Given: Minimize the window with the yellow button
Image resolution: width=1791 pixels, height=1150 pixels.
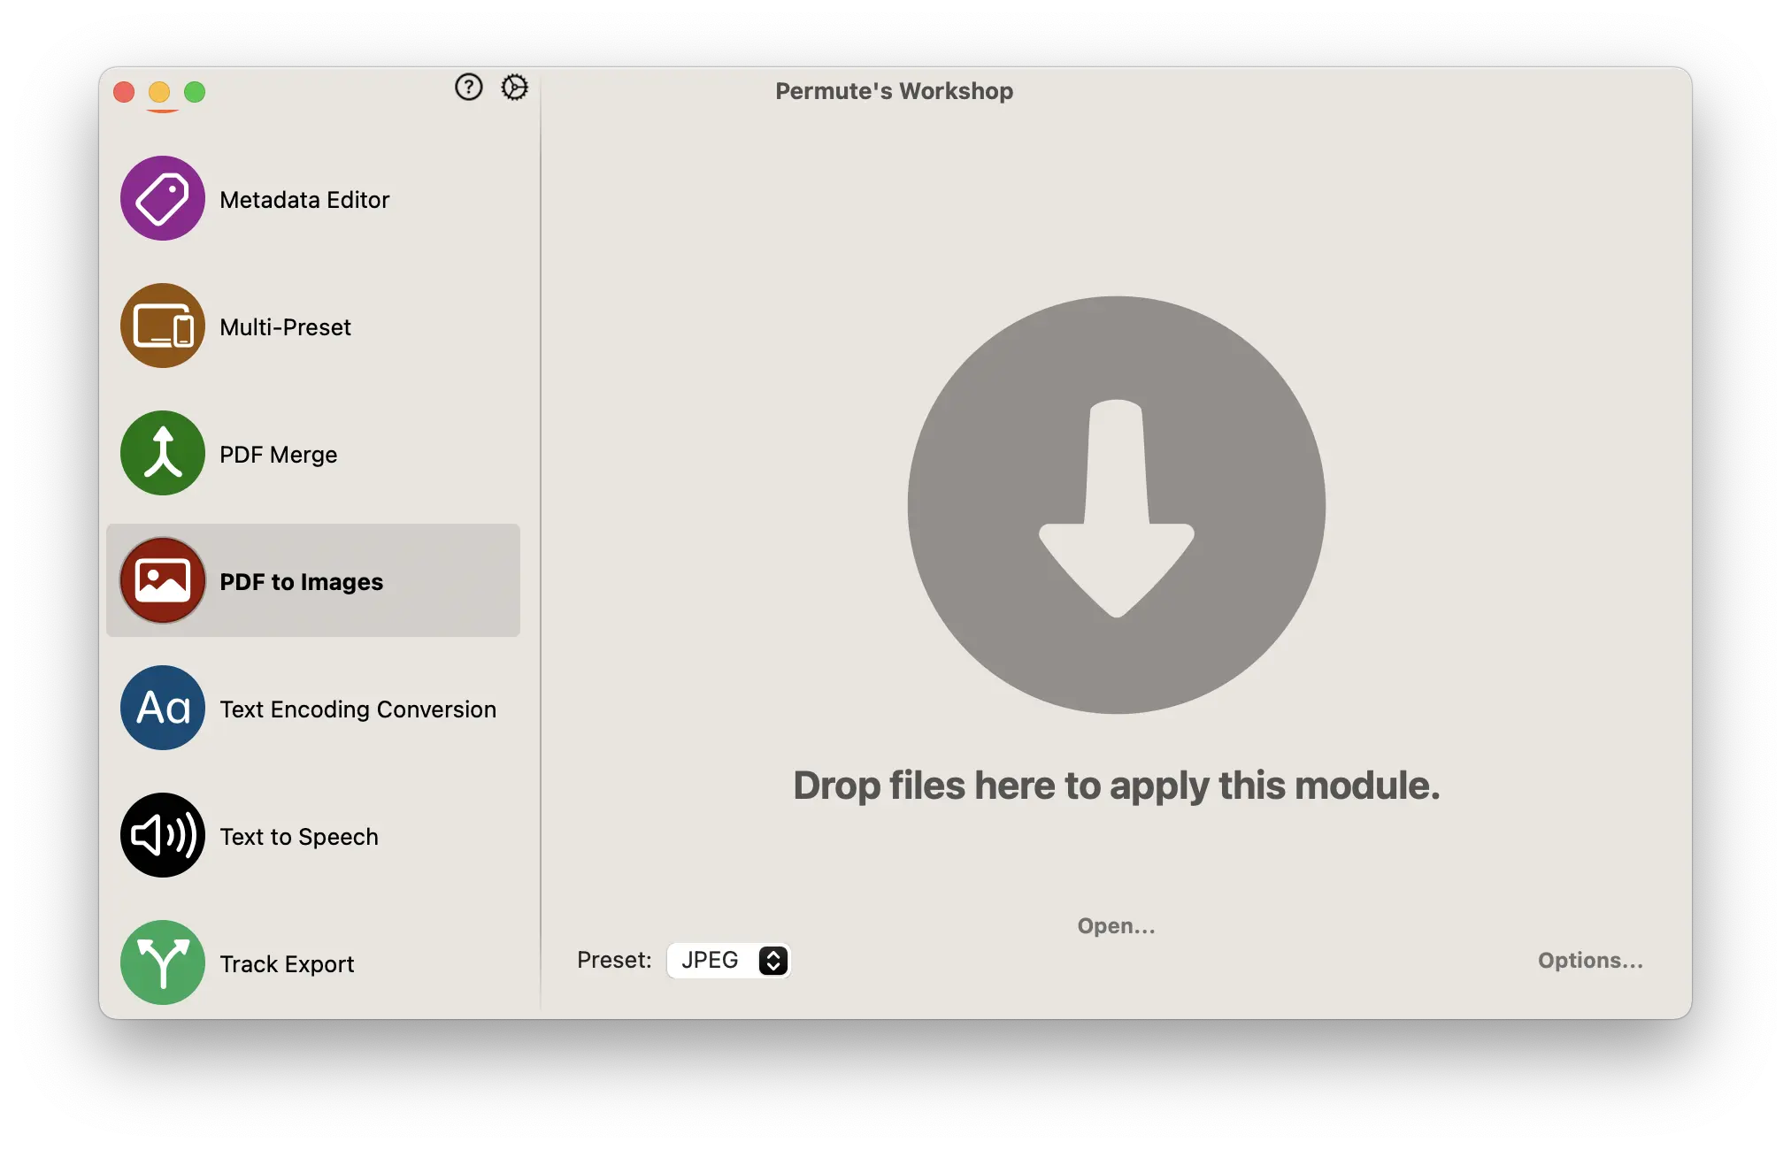Looking at the screenshot, I should [159, 92].
